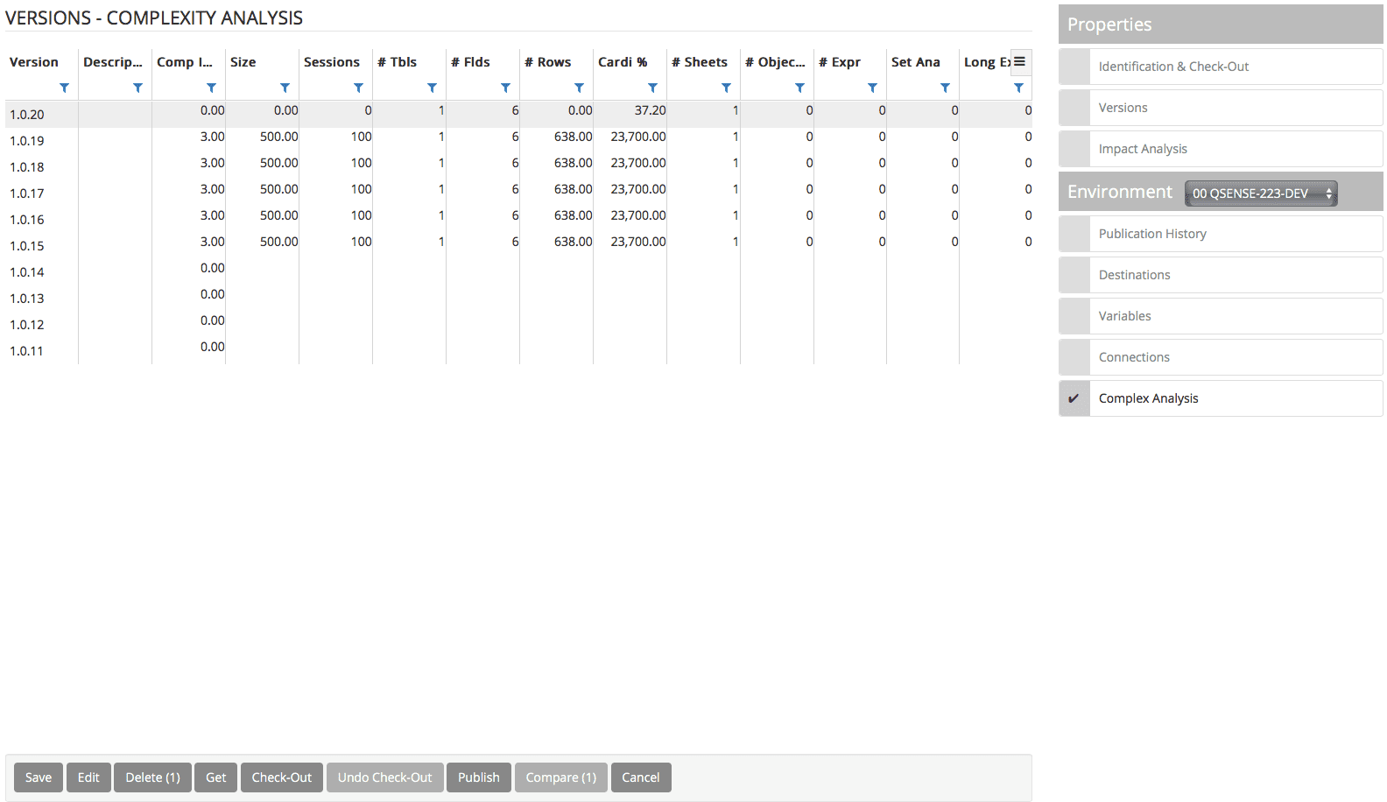
Task: Sort by the # Flds column header
Action: (x=470, y=62)
